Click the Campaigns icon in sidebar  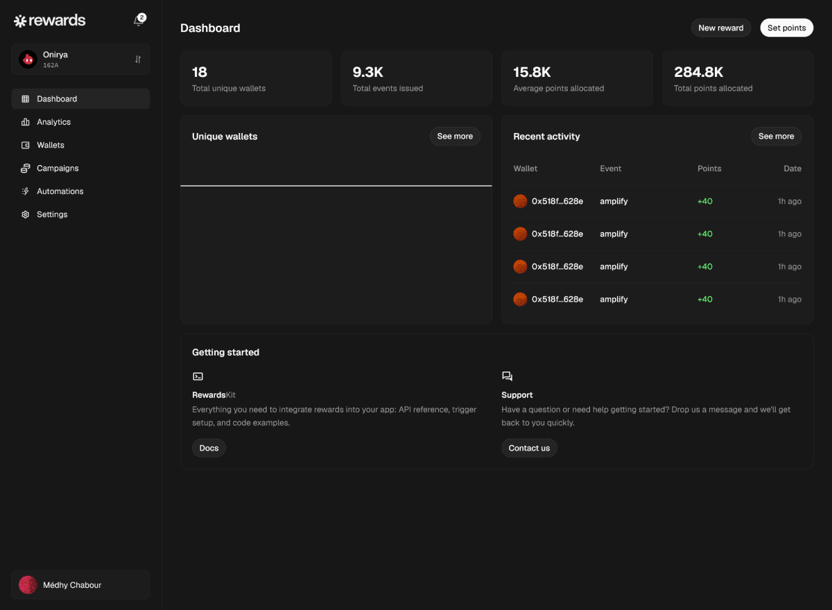click(x=26, y=168)
